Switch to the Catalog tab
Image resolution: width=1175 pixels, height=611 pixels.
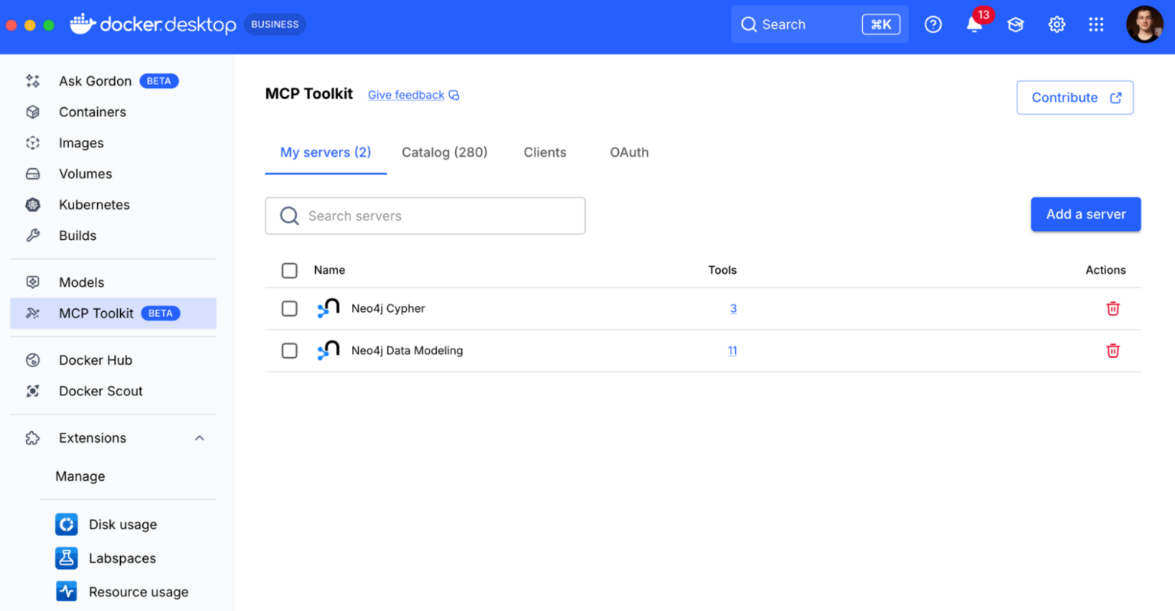pos(444,152)
